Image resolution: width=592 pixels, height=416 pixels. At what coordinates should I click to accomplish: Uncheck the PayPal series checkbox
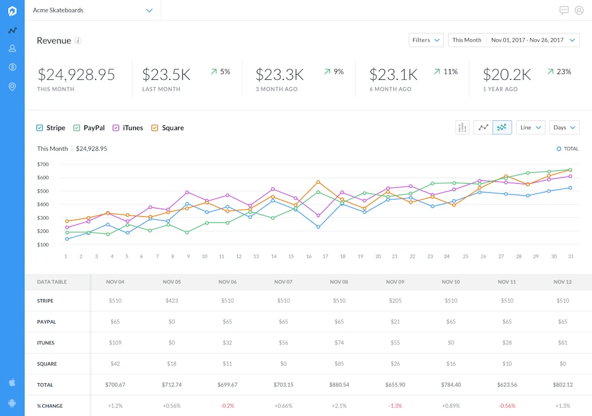[77, 128]
